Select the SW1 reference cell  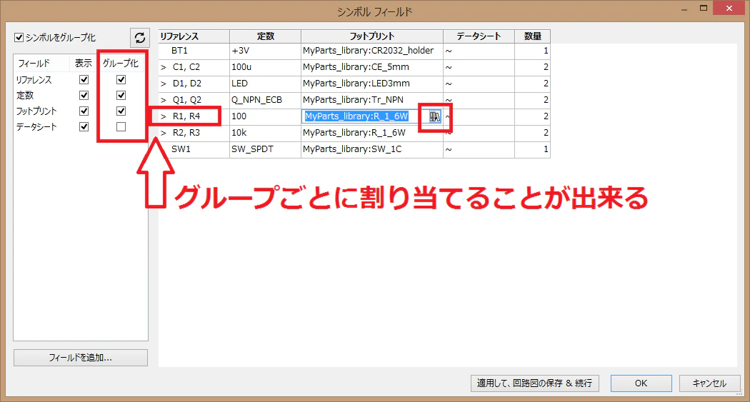[x=194, y=149]
